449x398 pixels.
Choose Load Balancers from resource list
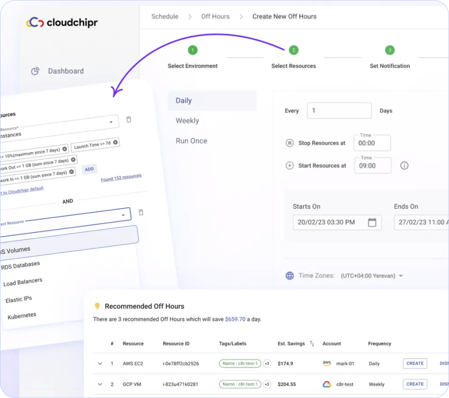(x=22, y=282)
